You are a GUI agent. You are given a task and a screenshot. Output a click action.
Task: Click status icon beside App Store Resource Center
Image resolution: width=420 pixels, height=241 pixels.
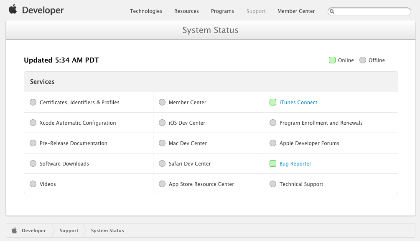point(162,184)
